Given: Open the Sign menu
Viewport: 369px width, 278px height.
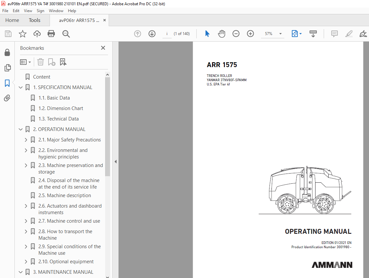Looking at the screenshot, I should pos(40,11).
